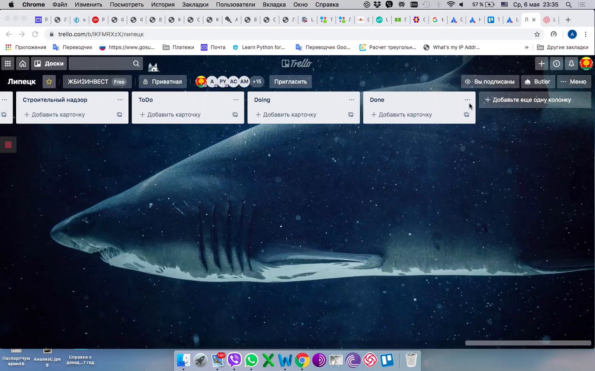Open the Файл menu in menu bar
Screen dimensions: 595x371
point(60,5)
